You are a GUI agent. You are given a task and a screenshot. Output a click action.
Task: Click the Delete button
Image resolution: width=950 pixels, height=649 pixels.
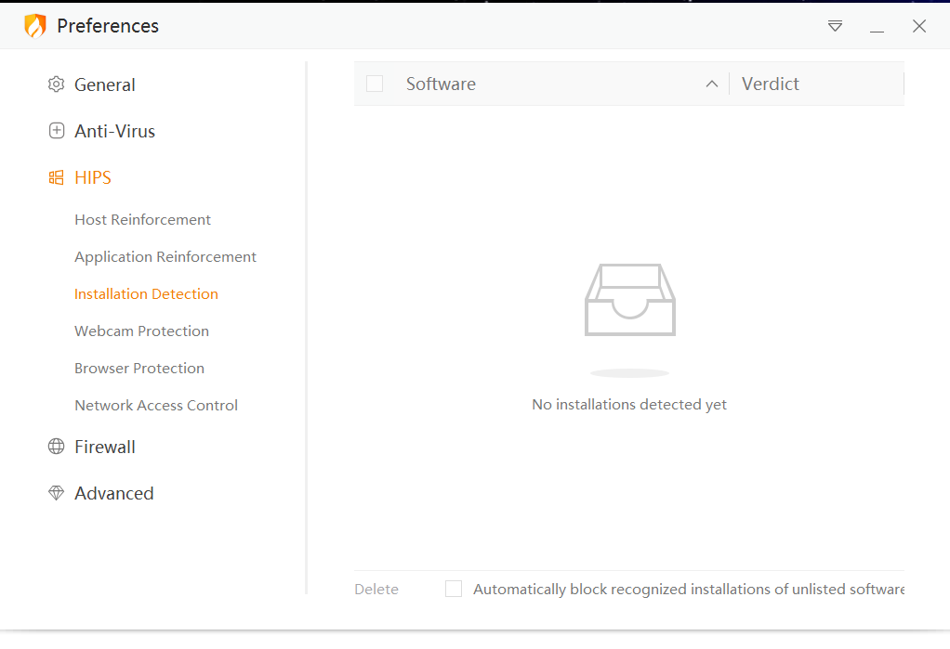376,589
